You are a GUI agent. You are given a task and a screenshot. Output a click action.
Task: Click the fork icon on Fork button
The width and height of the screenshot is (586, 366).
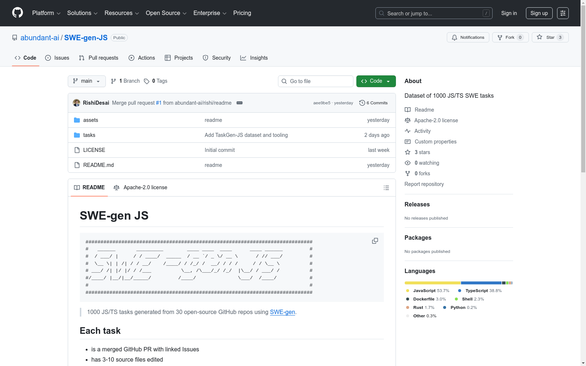(x=500, y=37)
